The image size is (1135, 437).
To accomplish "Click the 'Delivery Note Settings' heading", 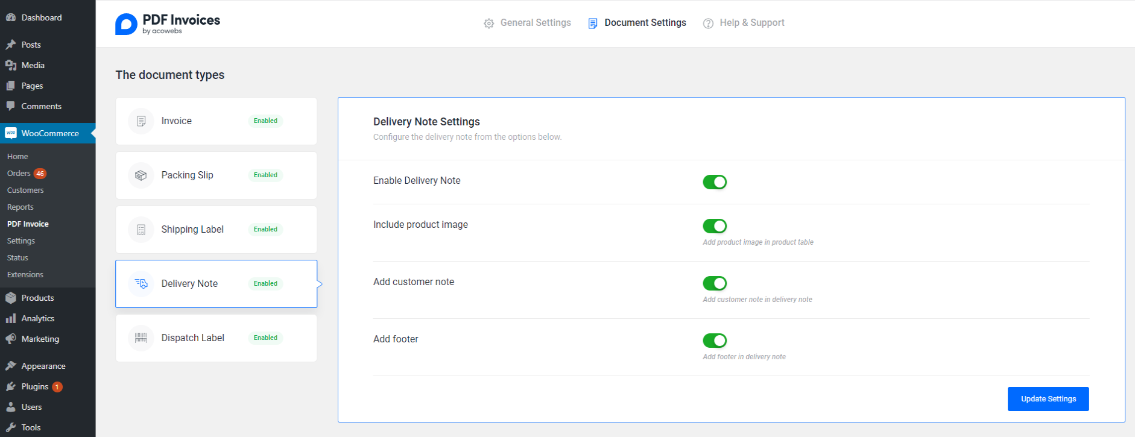I will (426, 122).
